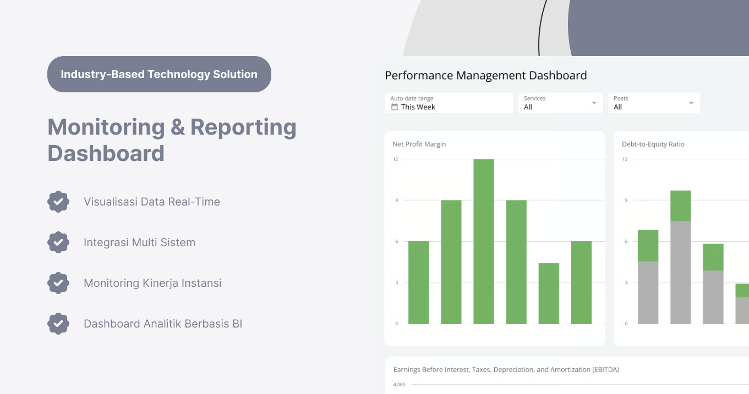Select the checkmark badge beside Visualisasi Data Real-Time

[58, 202]
